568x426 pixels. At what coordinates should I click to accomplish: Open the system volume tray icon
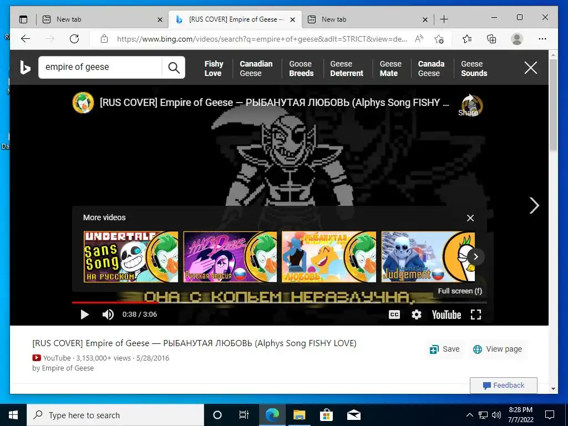pos(496,415)
